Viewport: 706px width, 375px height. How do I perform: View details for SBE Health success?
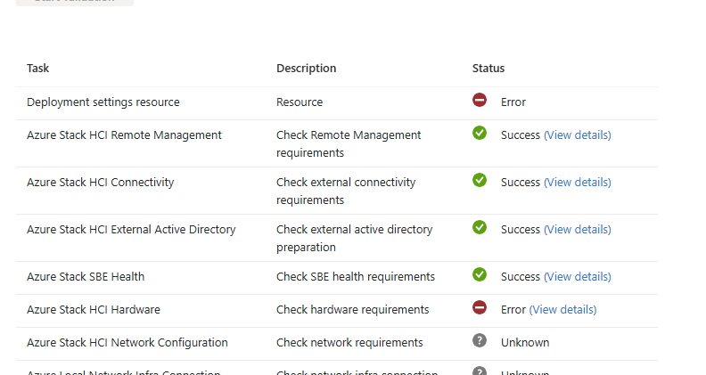click(578, 276)
